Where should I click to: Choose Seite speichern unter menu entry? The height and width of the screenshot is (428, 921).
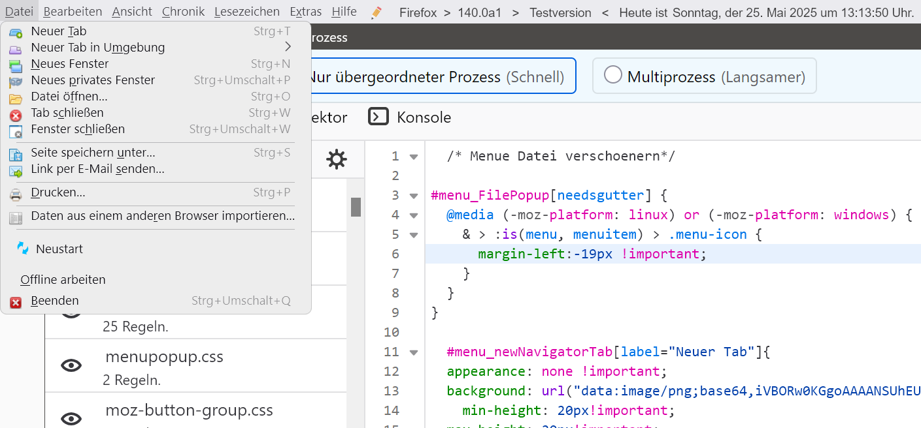(x=93, y=153)
